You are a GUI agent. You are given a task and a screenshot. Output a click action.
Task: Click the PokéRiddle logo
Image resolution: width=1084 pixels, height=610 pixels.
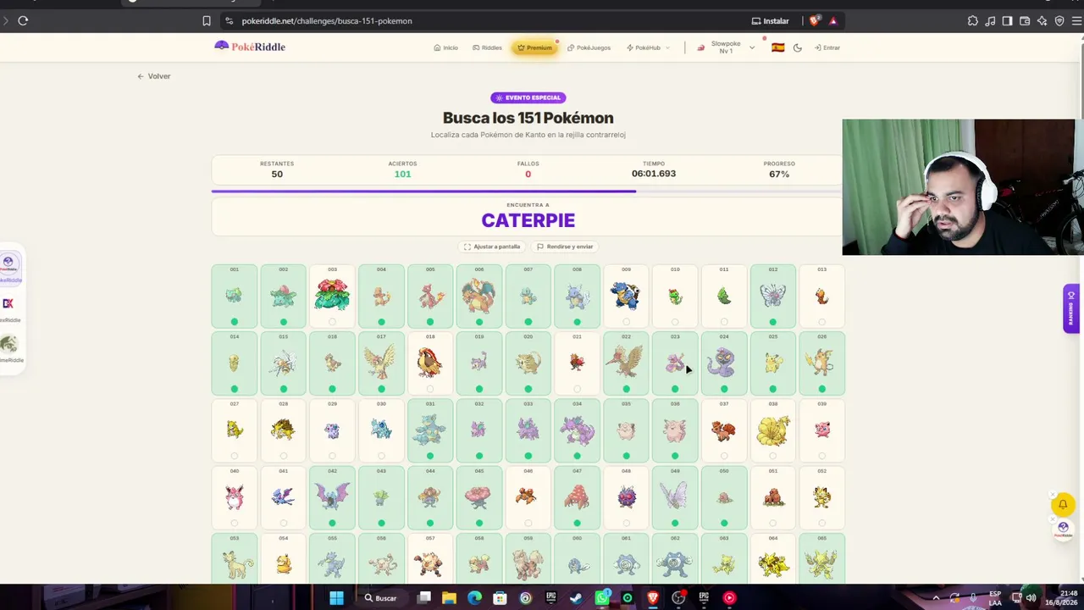(x=250, y=47)
